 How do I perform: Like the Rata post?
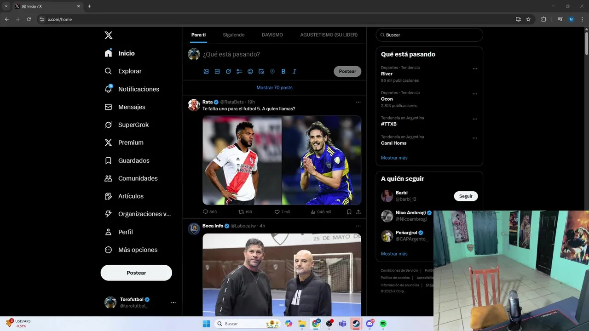[282, 212]
